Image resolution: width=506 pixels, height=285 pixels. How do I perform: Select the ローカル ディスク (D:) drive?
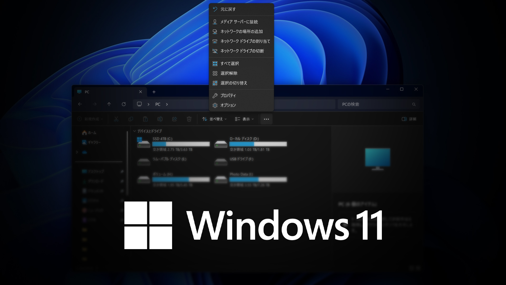coord(250,144)
